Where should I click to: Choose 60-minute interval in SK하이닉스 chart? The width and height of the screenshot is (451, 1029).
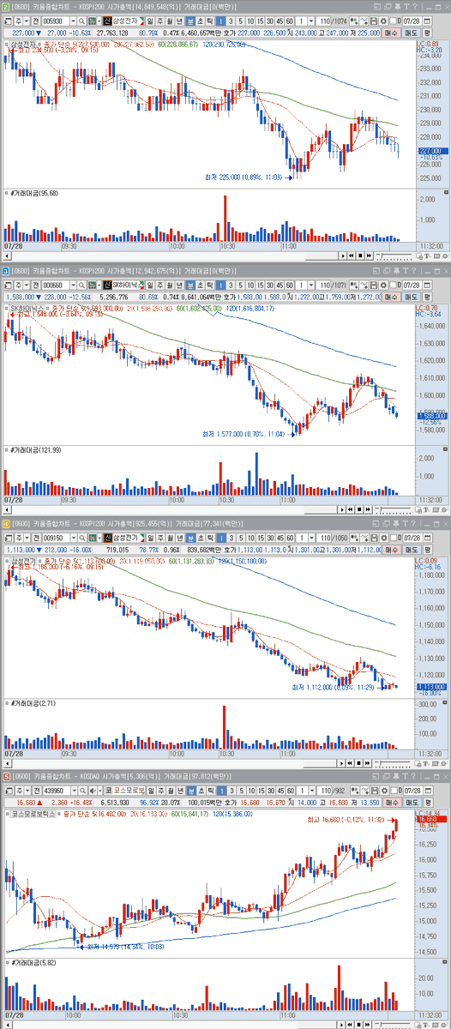pyautogui.click(x=289, y=285)
